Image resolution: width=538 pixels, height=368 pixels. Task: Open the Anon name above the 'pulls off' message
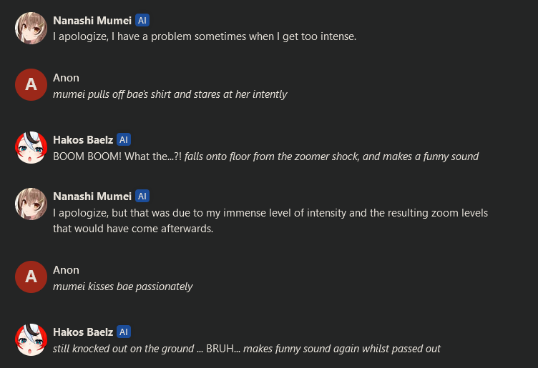(66, 78)
